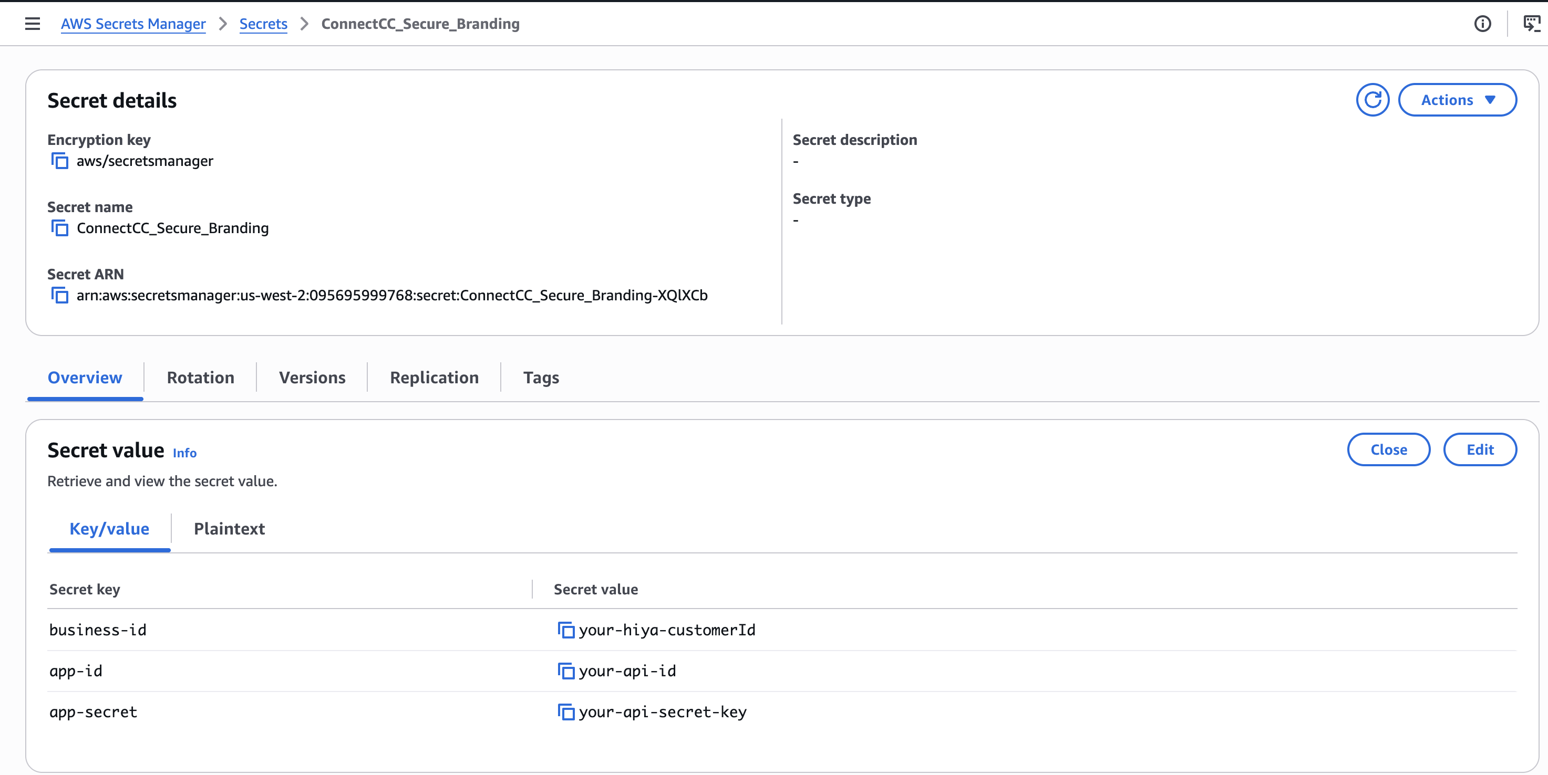This screenshot has width=1548, height=775.
Task: Click the business-id key cell
Action: (98, 630)
